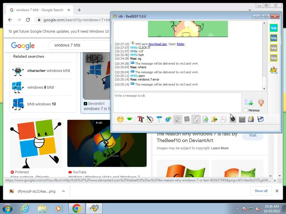Screen dimensions: 286x214
Task: Open Windows Explorer from taskbar
Action: tap(42, 208)
